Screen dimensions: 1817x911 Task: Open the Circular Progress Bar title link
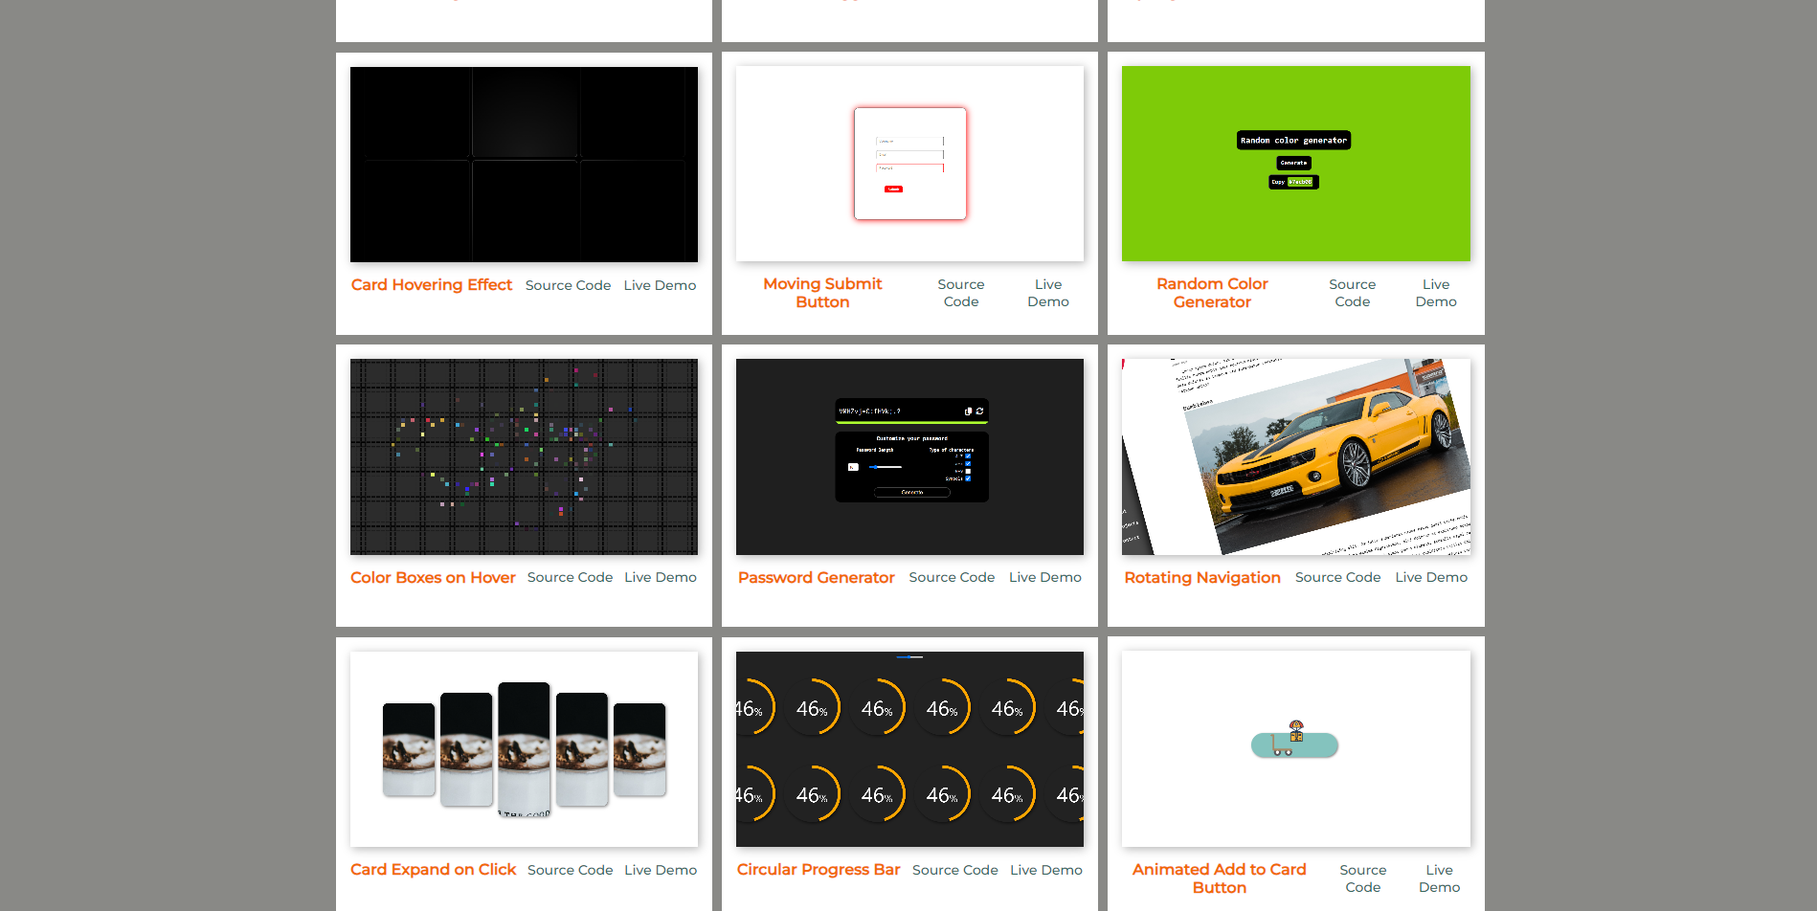(x=818, y=870)
